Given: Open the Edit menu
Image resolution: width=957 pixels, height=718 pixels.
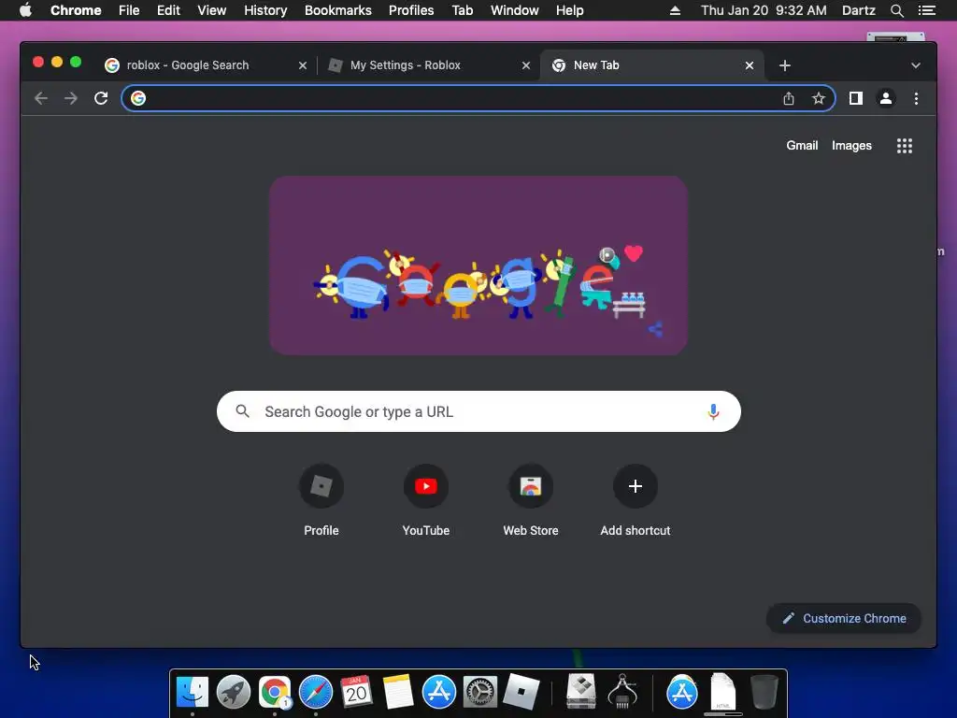Looking at the screenshot, I should tap(168, 10).
